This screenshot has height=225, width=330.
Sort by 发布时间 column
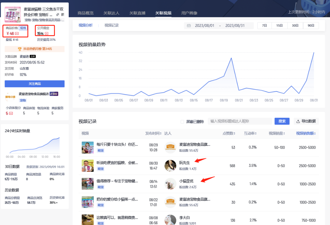(153, 134)
